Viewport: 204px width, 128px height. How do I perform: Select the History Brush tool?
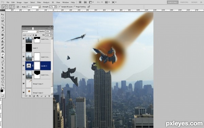click(2, 45)
